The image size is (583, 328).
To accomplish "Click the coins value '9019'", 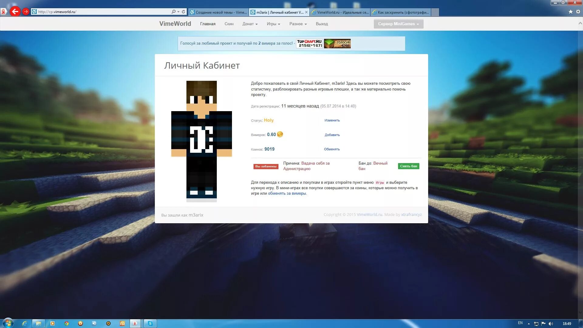I will pyautogui.click(x=269, y=149).
